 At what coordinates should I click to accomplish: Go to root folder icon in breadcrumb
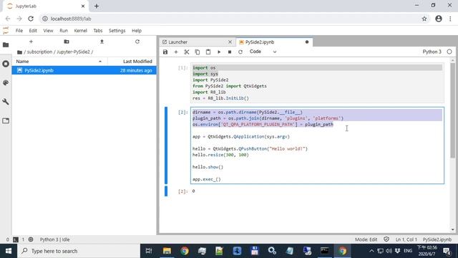click(19, 52)
